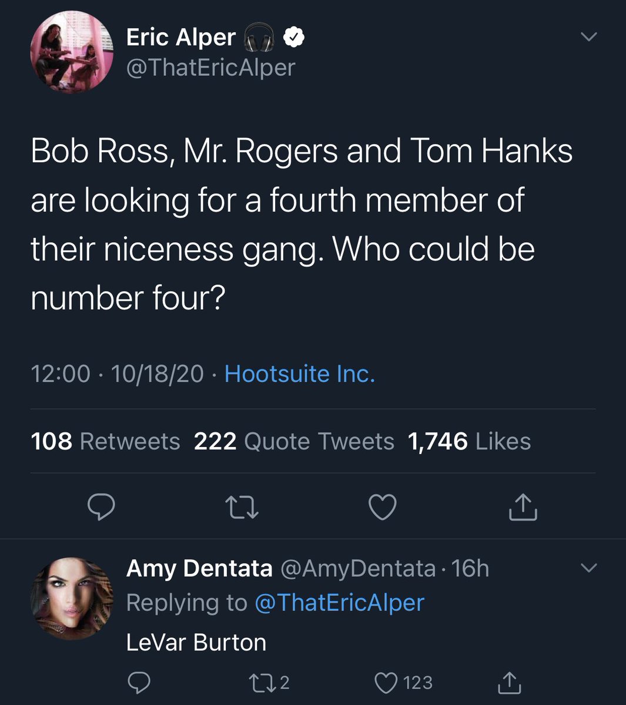Like Amy Dentata's LeVar Burton reply
The width and height of the screenshot is (626, 705).
386,682
